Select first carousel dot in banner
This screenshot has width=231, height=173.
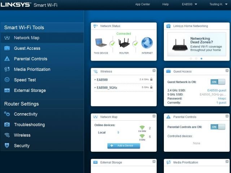click(x=191, y=58)
